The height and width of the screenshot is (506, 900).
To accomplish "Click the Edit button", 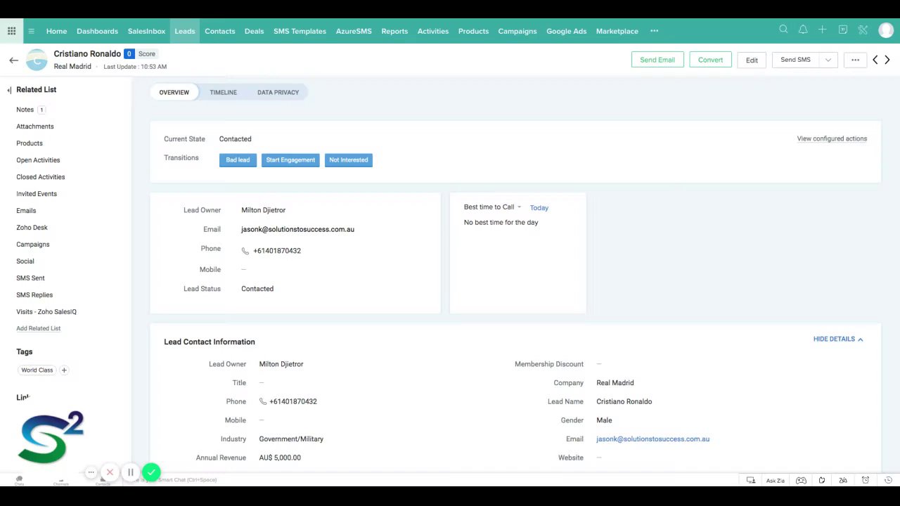I will (752, 60).
